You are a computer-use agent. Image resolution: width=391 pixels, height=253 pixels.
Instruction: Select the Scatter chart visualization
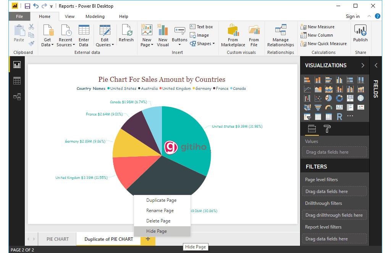pos(318,98)
